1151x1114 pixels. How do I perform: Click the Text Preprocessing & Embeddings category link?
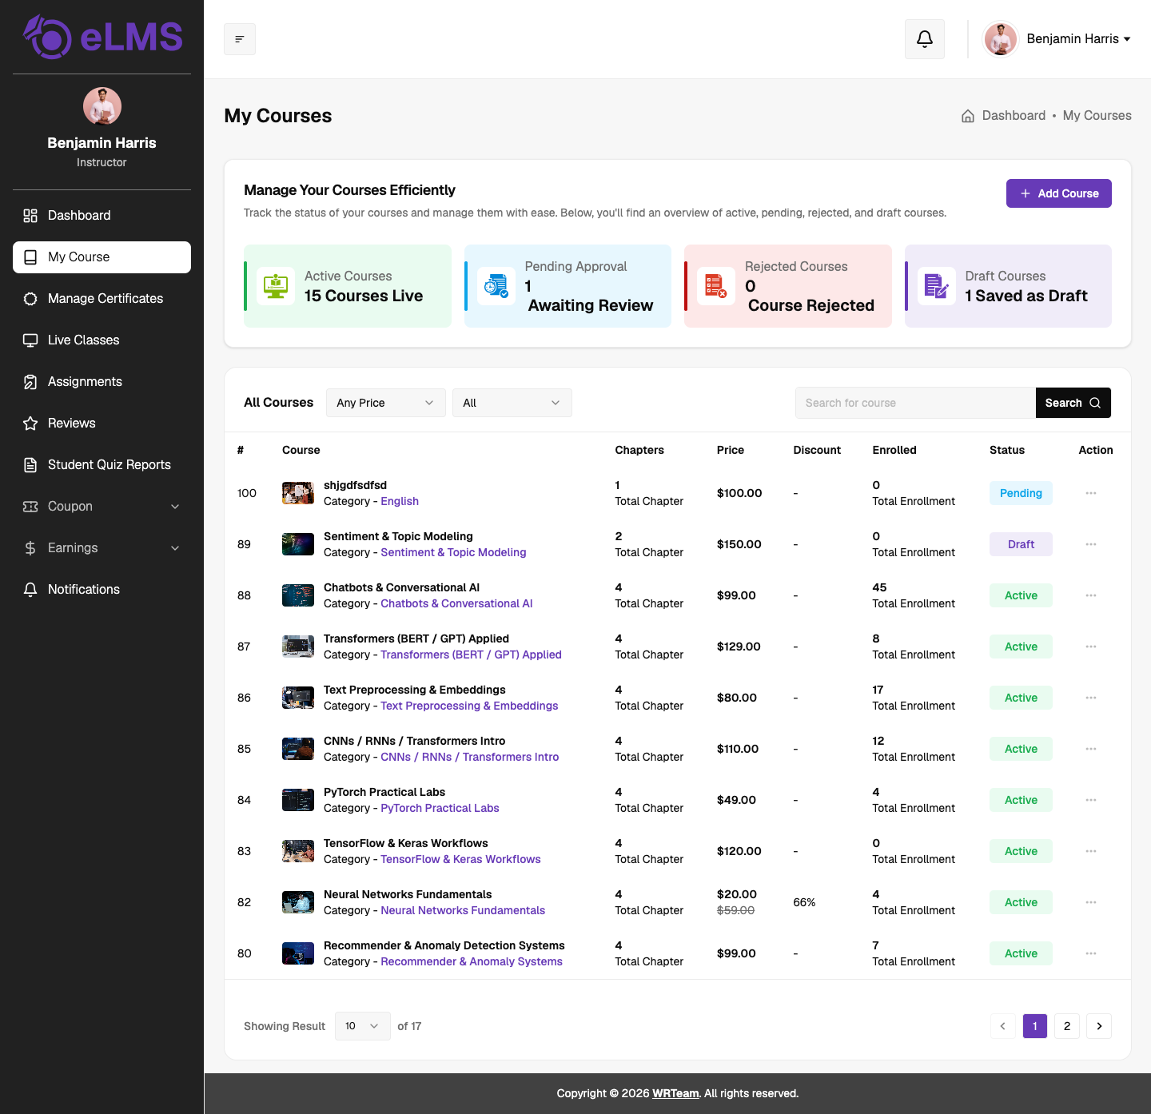click(x=469, y=706)
